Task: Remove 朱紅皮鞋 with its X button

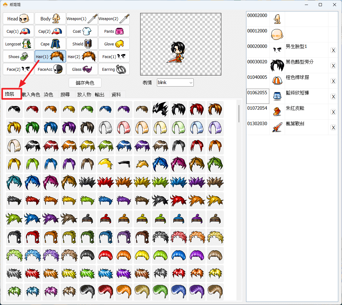Action: (333, 112)
